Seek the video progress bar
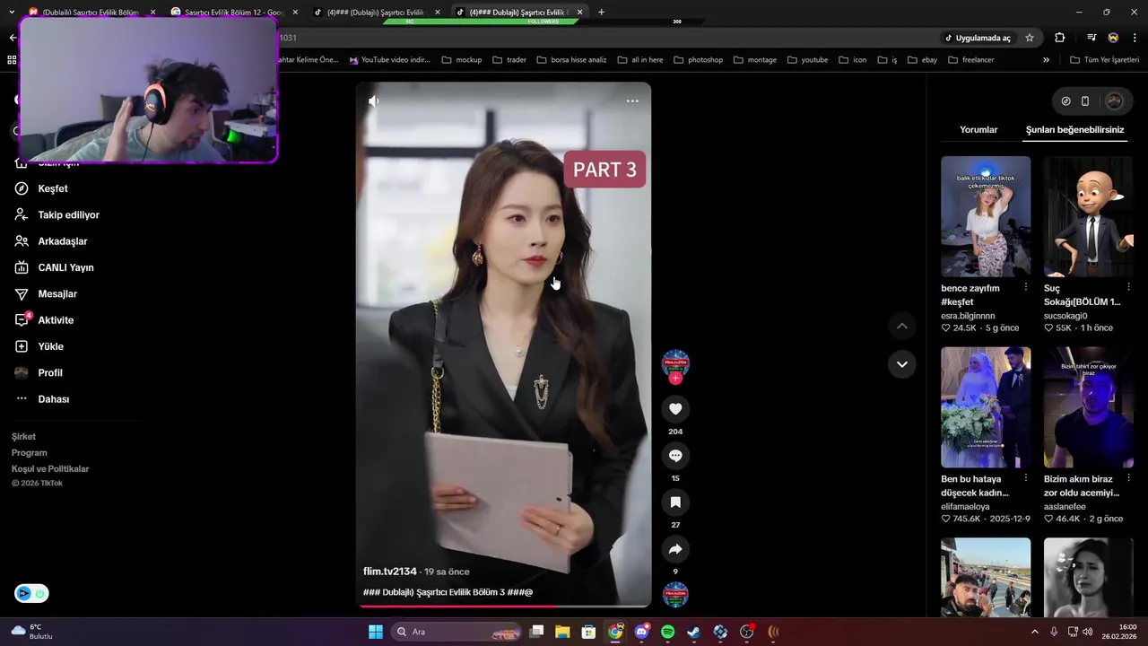This screenshot has width=1148, height=646. [x=503, y=606]
